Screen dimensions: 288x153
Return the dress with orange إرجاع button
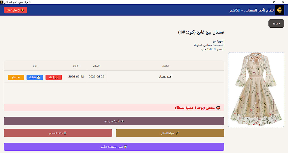tap(16, 77)
